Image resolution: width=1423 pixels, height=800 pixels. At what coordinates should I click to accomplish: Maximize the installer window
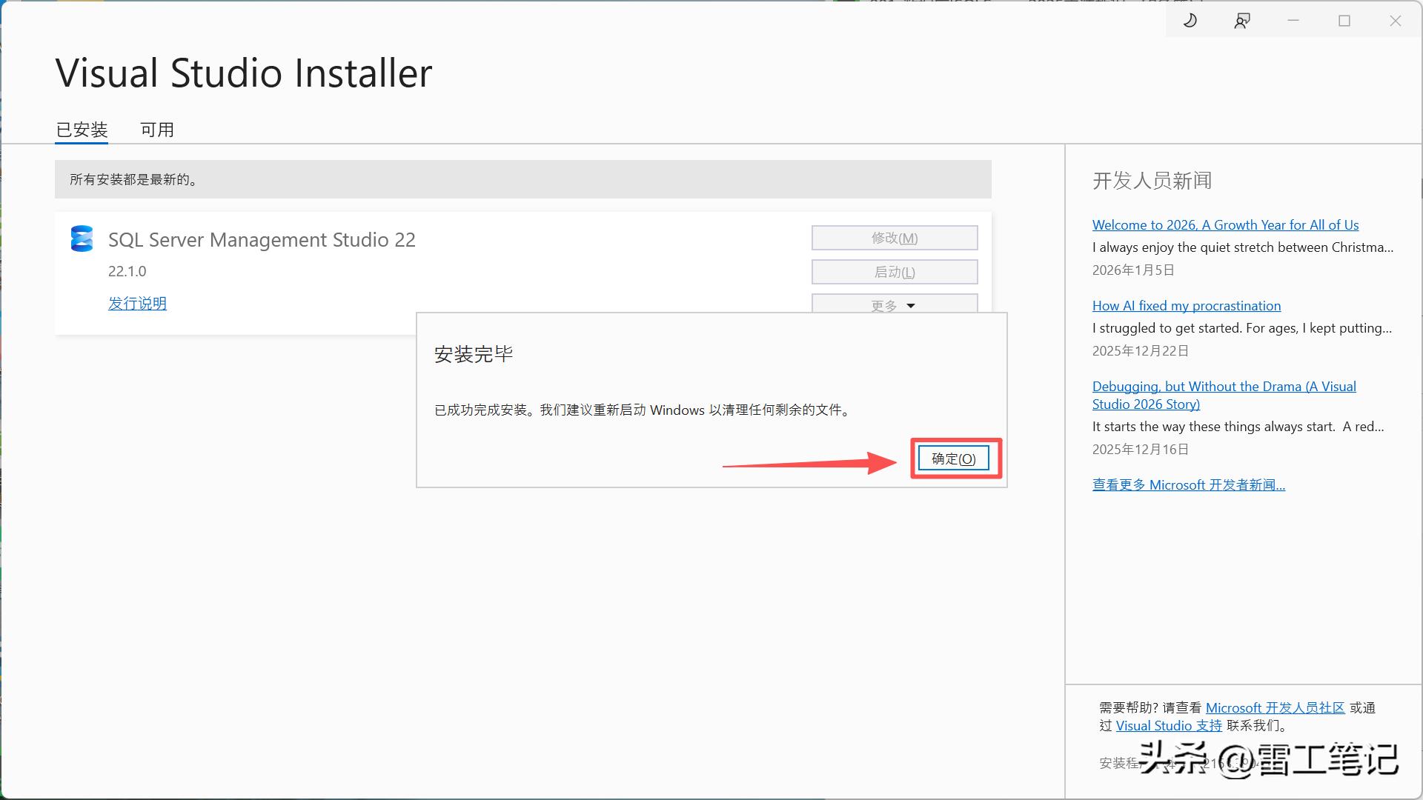[1344, 21]
